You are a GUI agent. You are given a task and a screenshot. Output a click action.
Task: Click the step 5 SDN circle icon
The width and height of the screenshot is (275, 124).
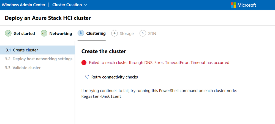pyautogui.click(x=143, y=33)
